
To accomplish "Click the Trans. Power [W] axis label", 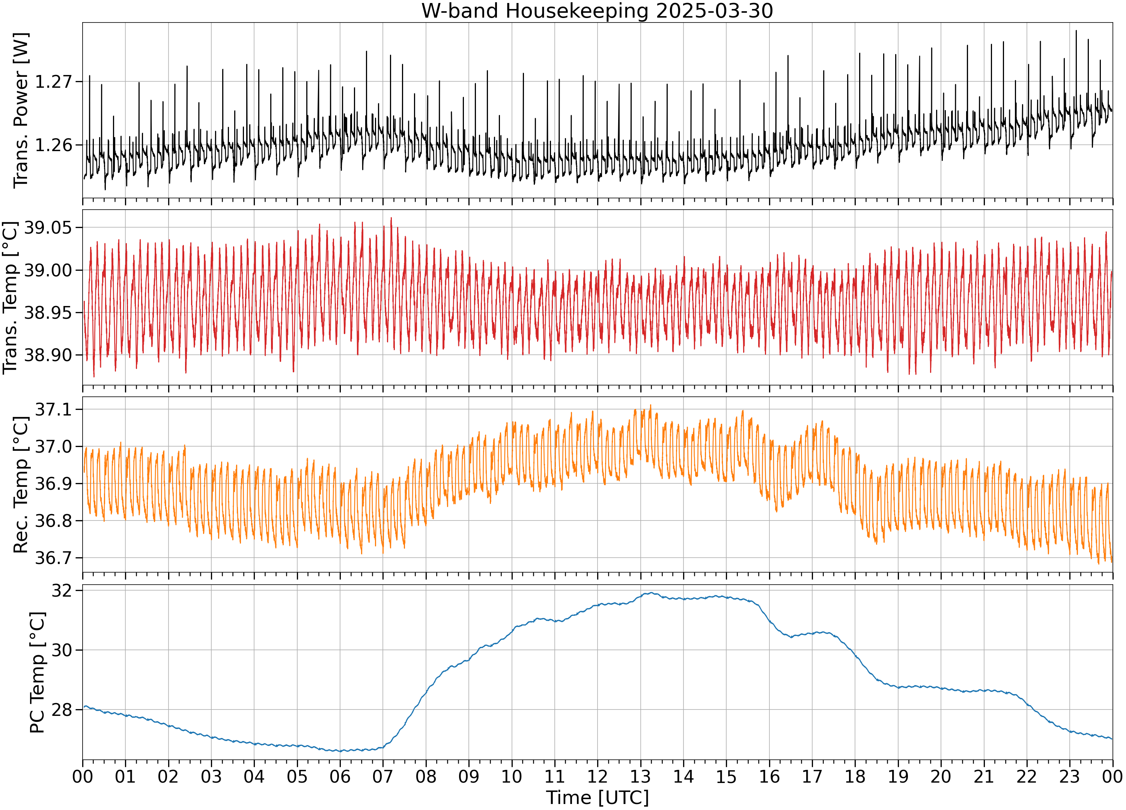I will tap(21, 111).
